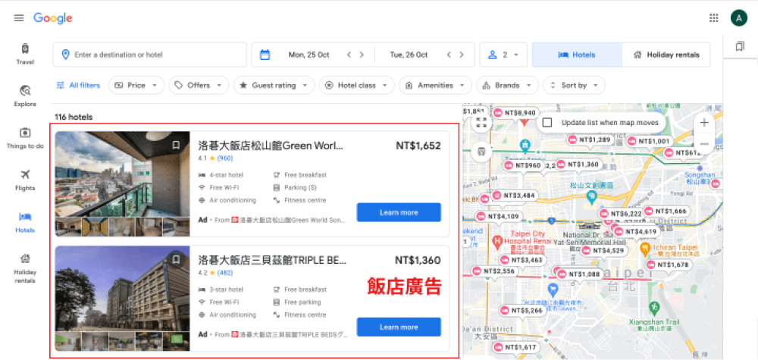The height and width of the screenshot is (360, 758).
Task: Click Tue, 26 Oct check-out date
Action: click(x=409, y=55)
